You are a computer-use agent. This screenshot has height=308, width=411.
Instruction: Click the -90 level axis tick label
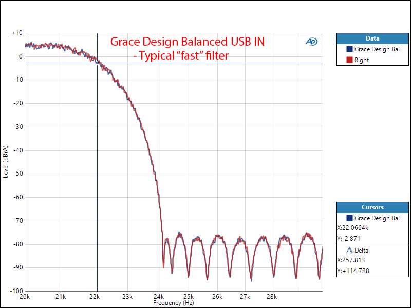(x=18, y=267)
